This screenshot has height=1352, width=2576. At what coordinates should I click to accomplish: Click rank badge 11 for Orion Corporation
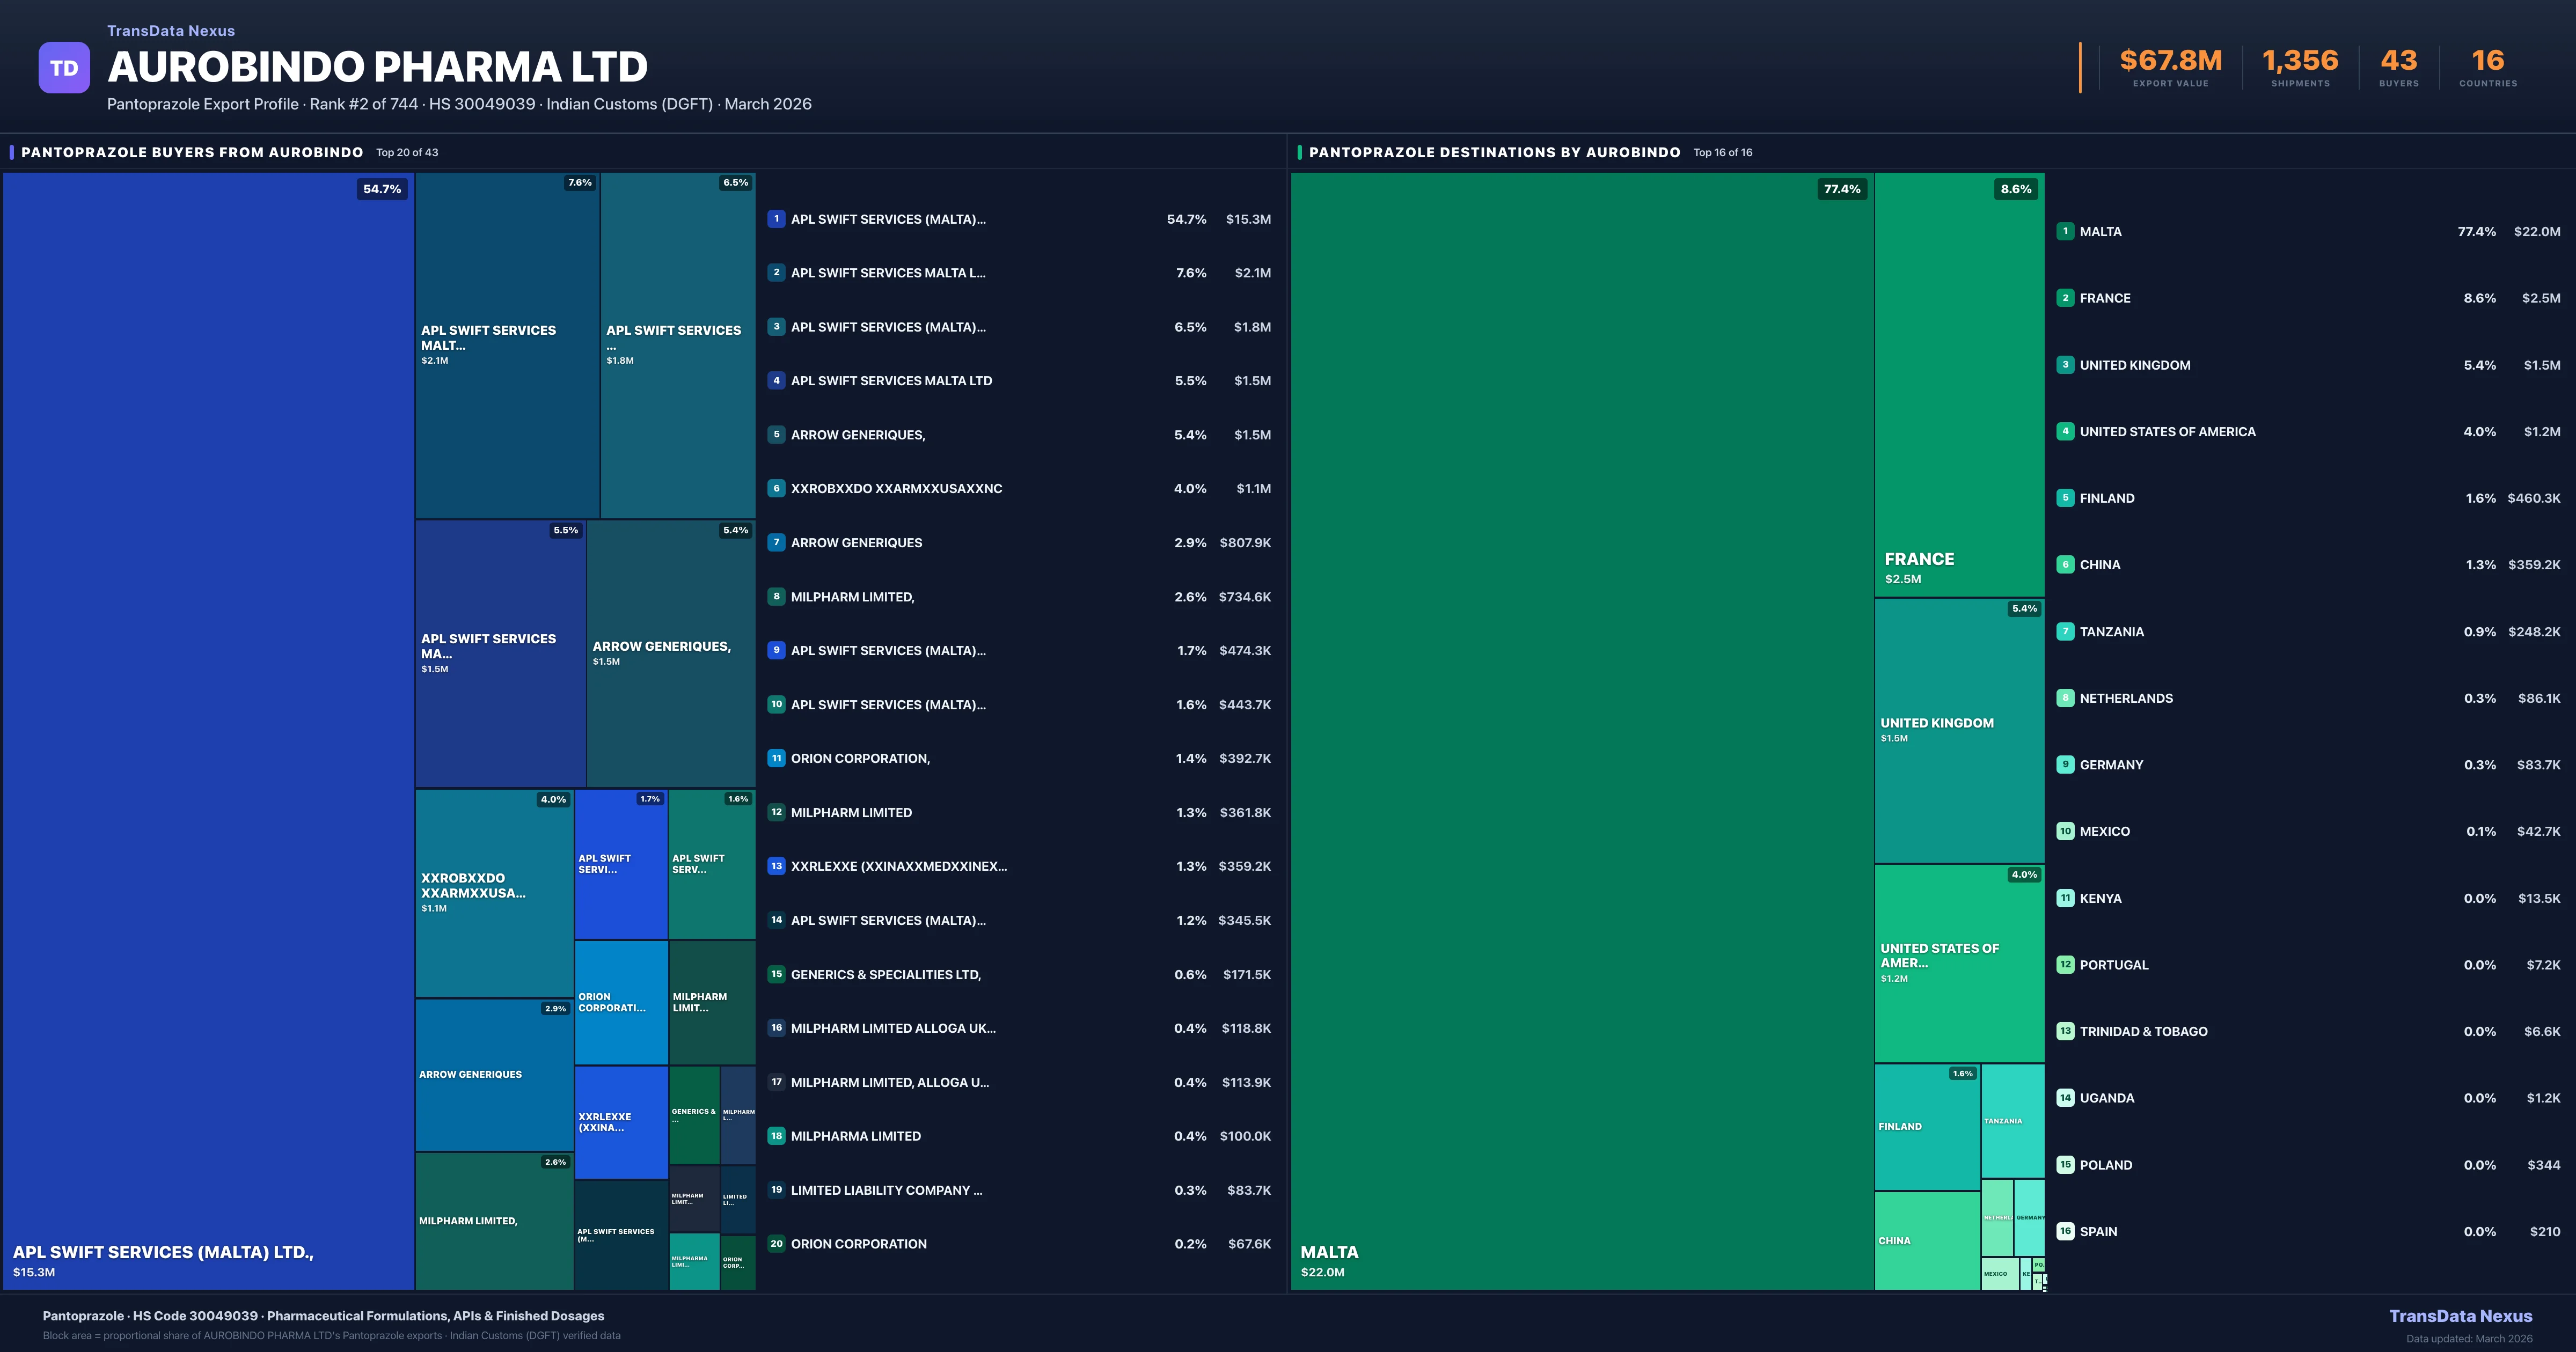coord(776,758)
